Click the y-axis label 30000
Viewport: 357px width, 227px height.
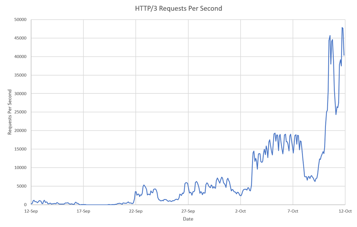(x=20, y=93)
